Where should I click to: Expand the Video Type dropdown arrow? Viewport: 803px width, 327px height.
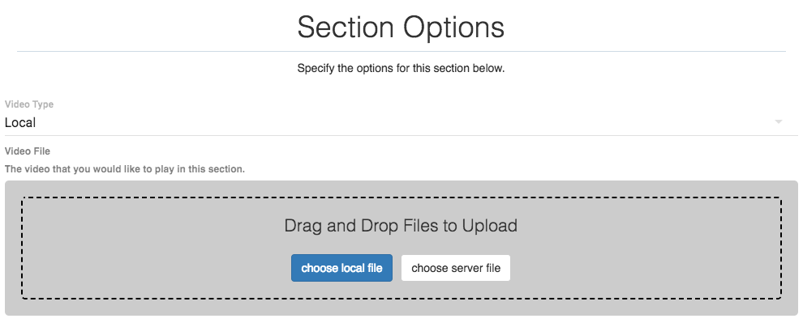tap(778, 122)
